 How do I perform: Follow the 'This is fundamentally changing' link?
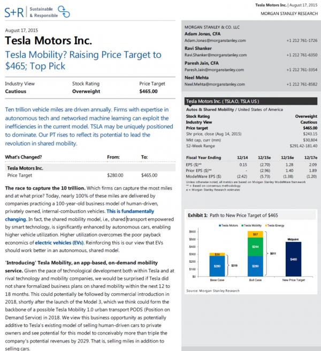(80, 215)
